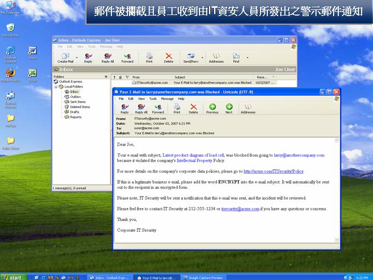373x280 pixels.
Task: Open Find dropdown arrow
Action: 248,58
